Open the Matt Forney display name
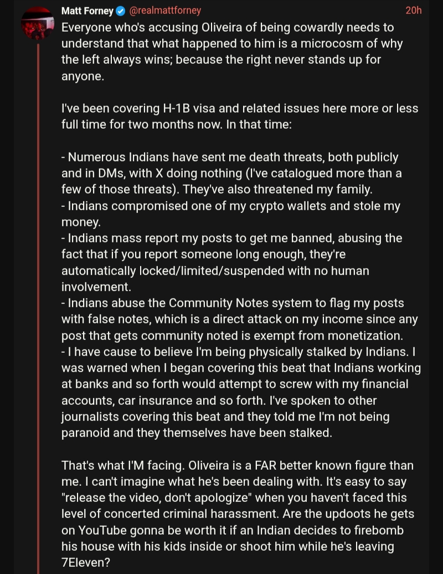 pyautogui.click(x=87, y=11)
